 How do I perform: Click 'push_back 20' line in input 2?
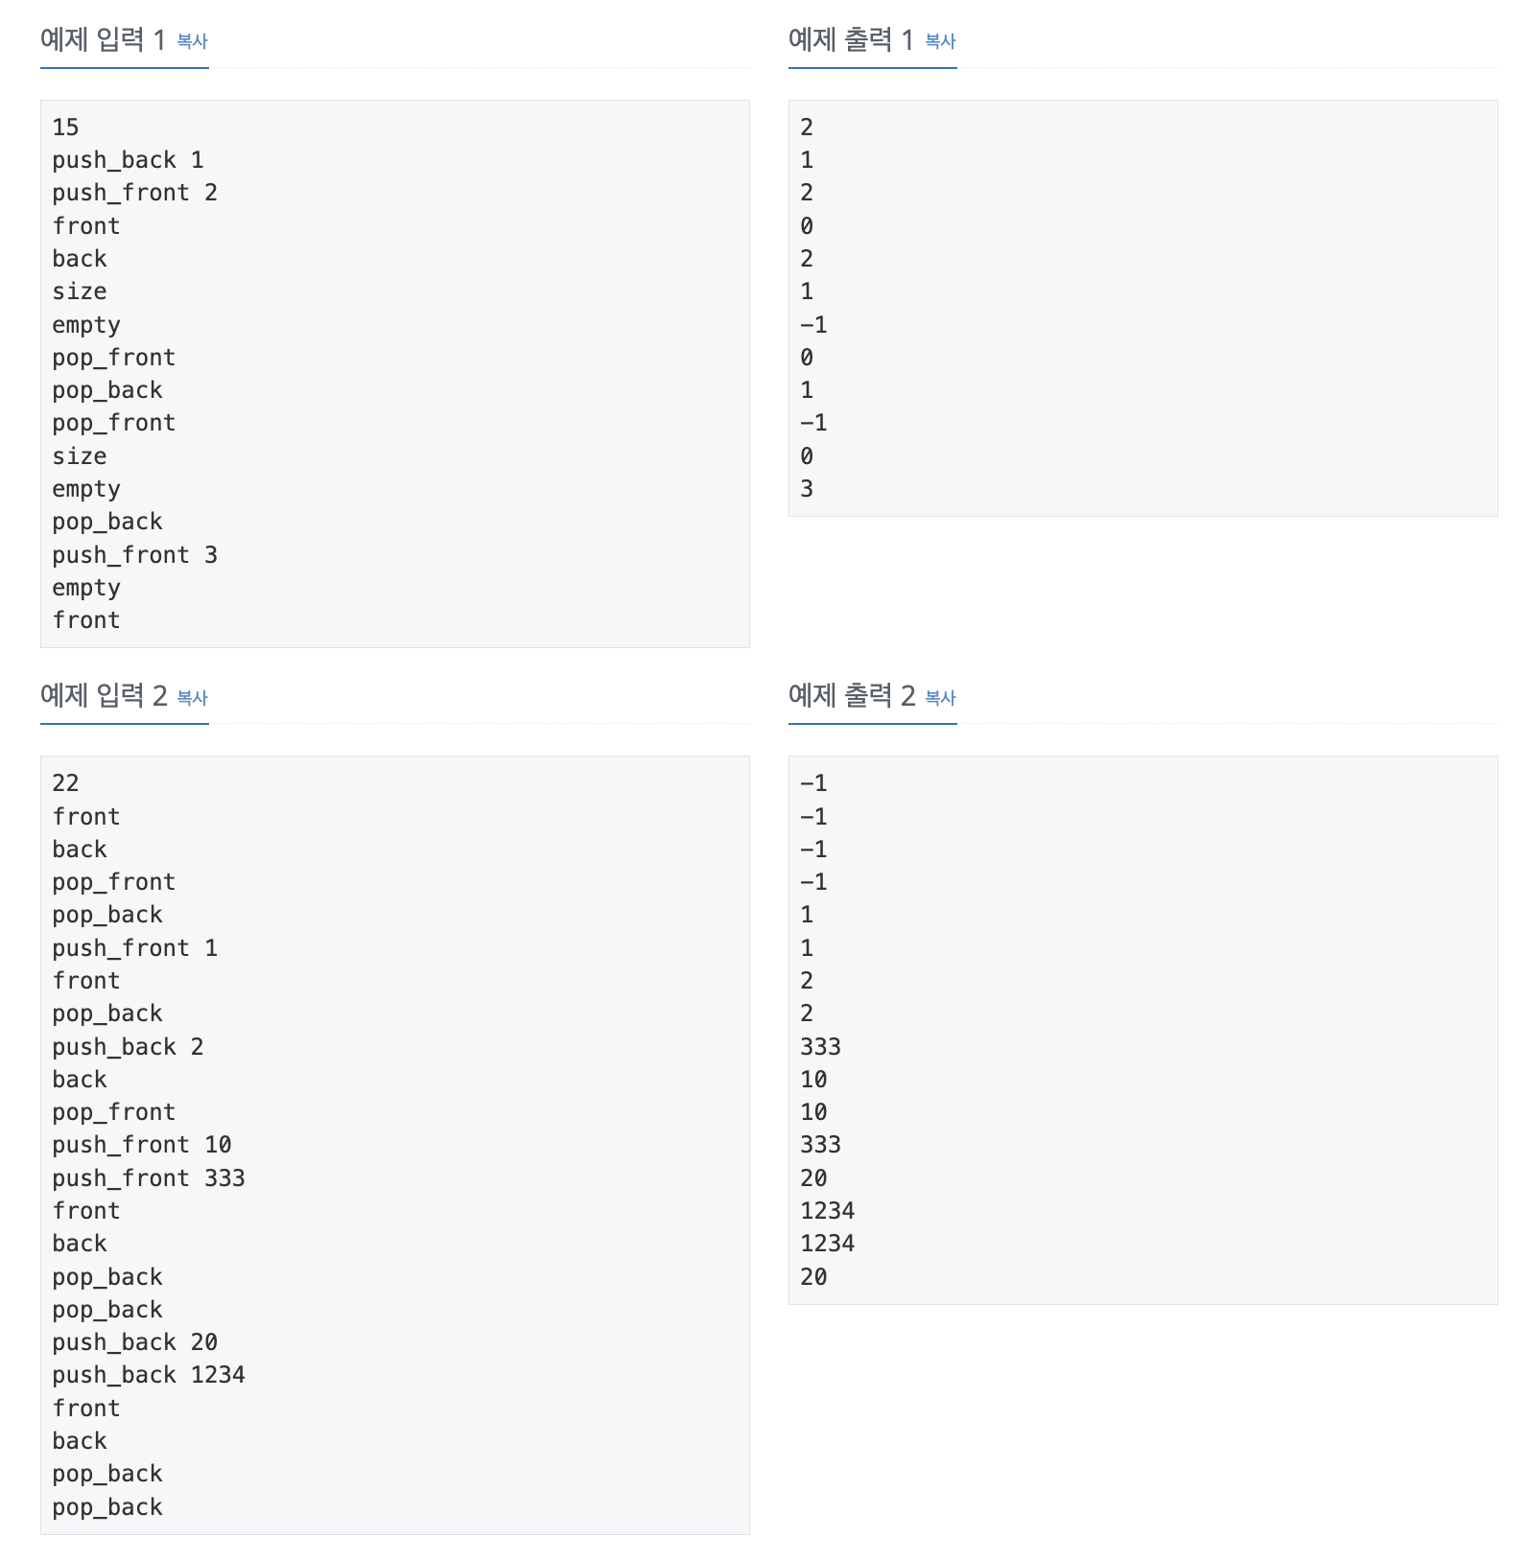click(x=134, y=1342)
